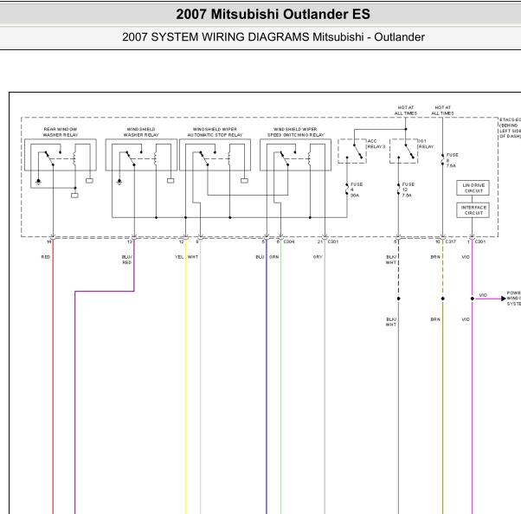521x514 pixels.
Task: Click the 'FUSE 4 30A' label
Action: 357,190
